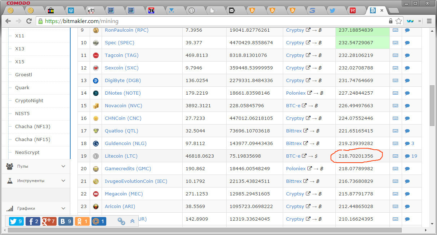The height and width of the screenshot is (235, 437).
Task: Select the X13 algorithm in sidebar
Action: (20, 49)
